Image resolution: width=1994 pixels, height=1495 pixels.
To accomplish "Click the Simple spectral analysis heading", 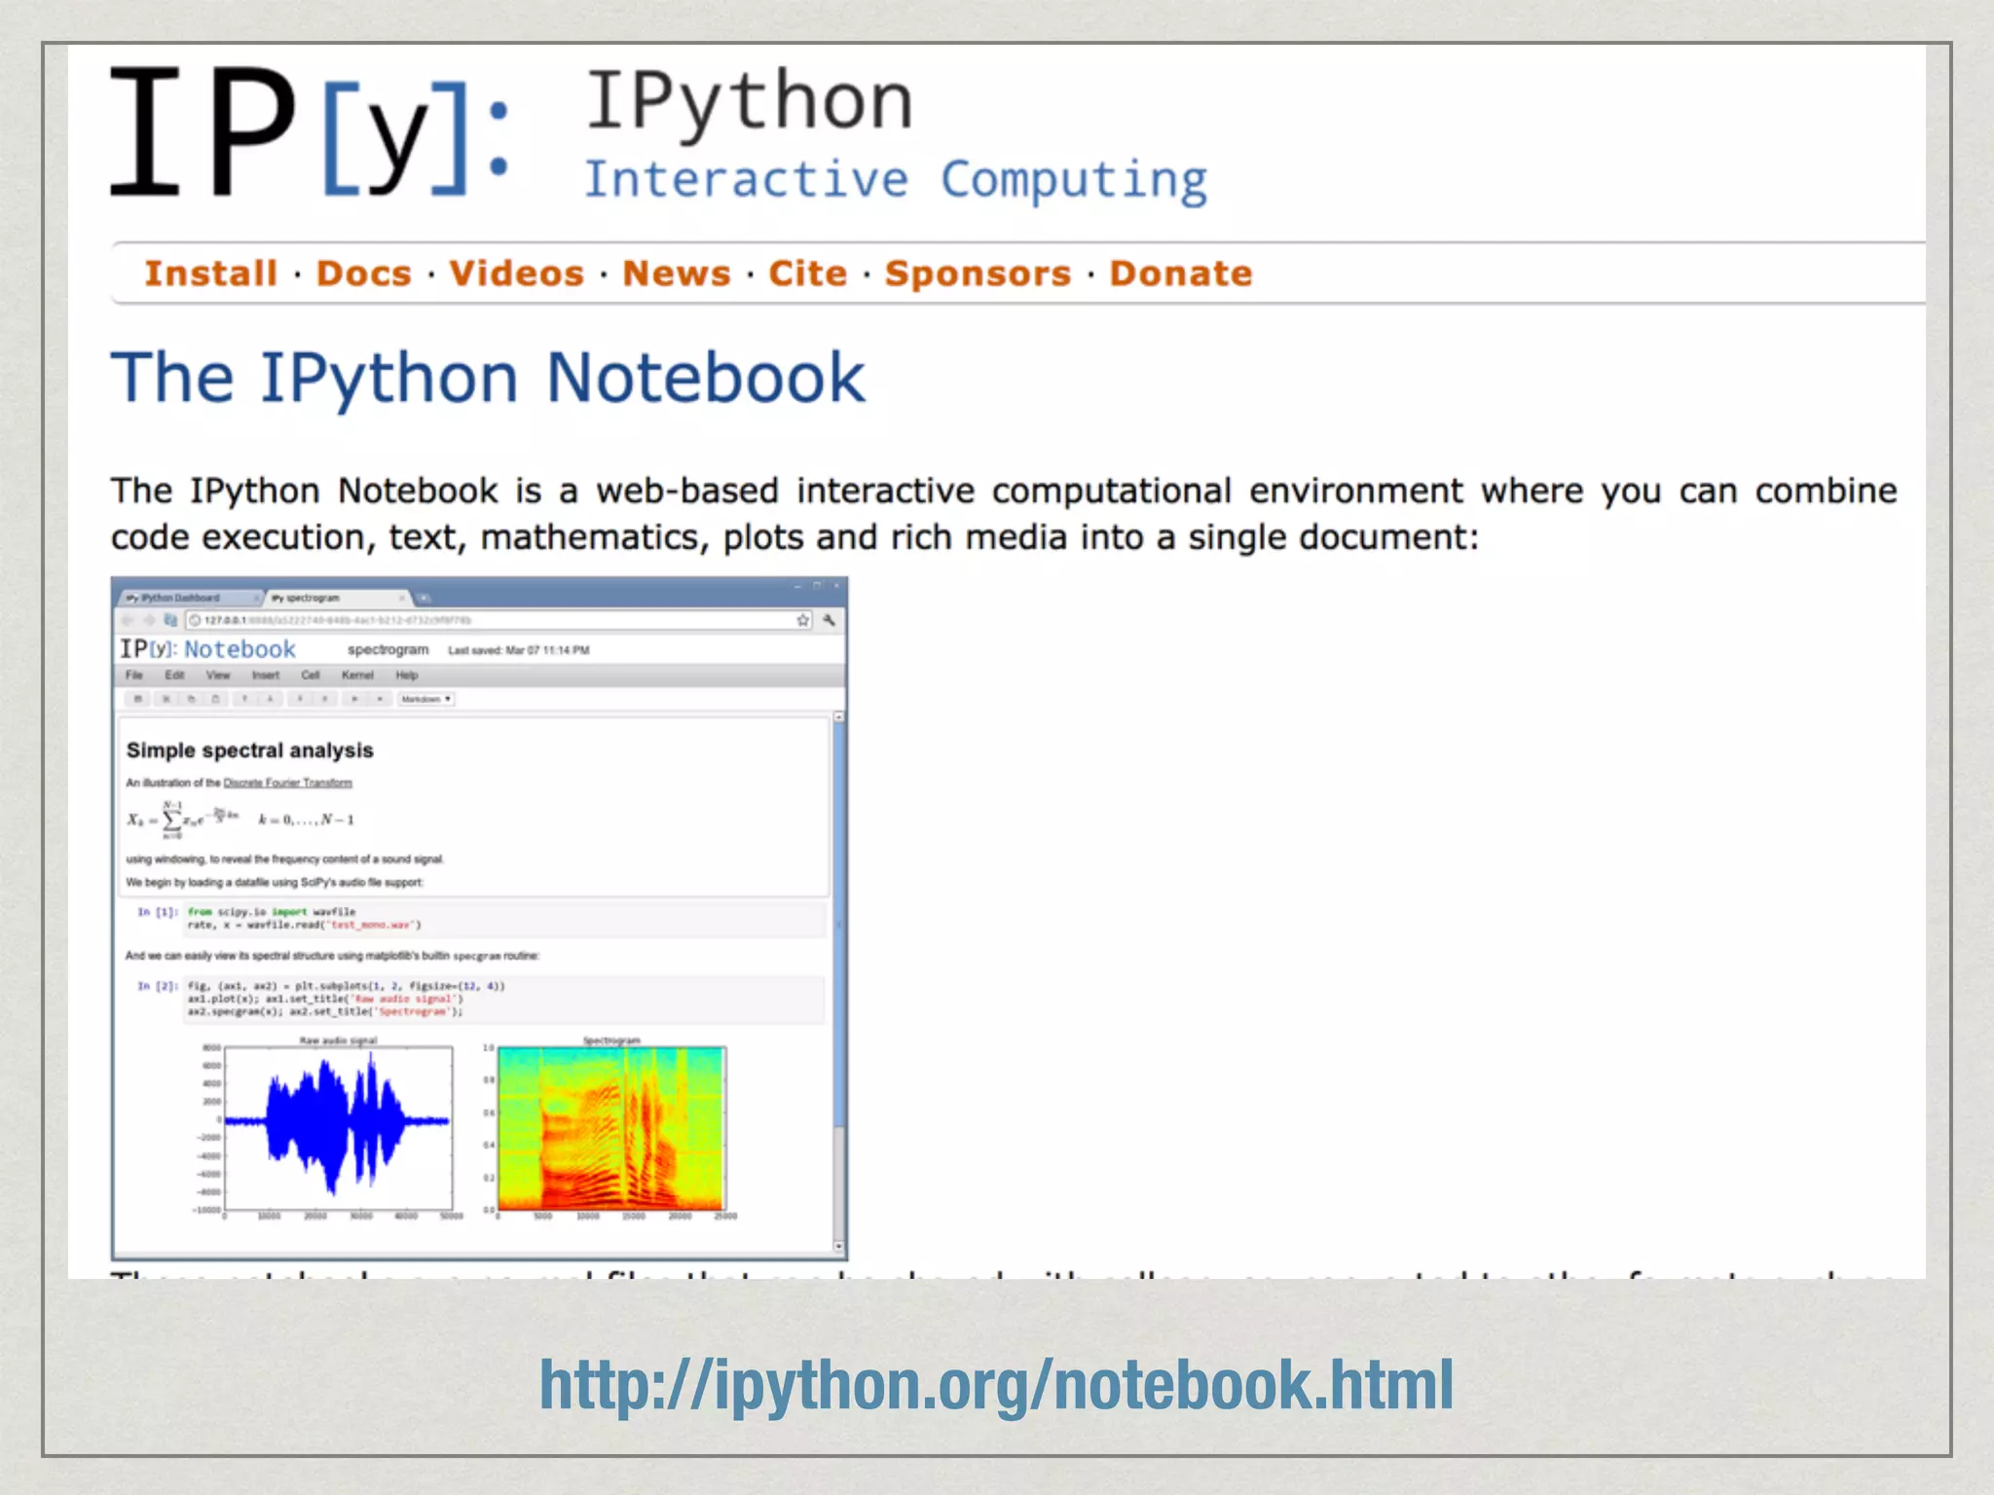I will tap(250, 750).
